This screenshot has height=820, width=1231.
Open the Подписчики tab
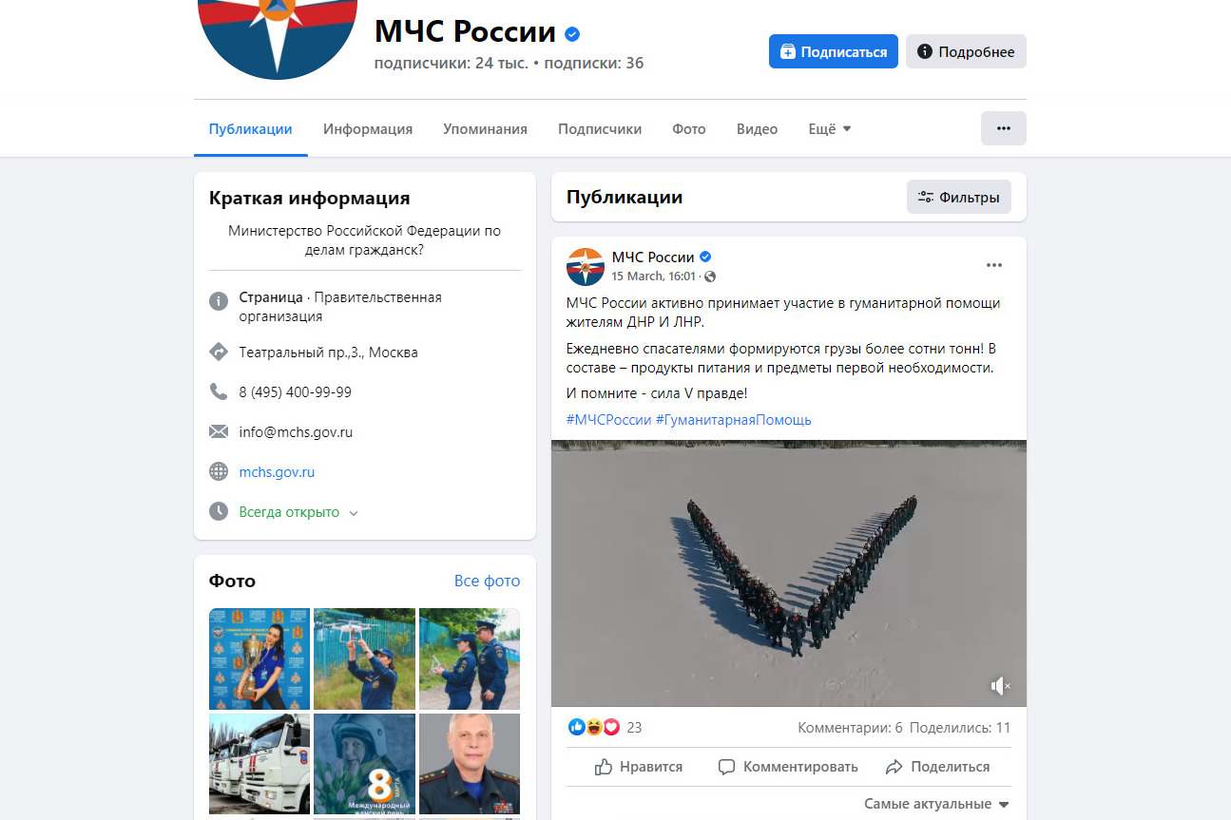point(600,129)
